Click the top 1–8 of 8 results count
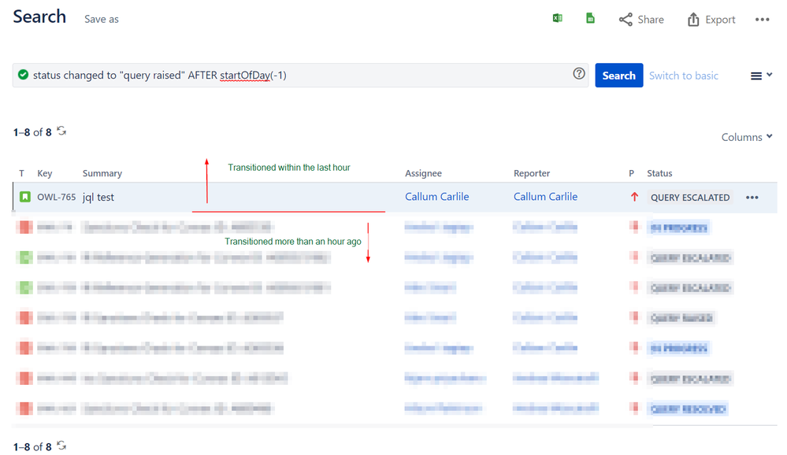This screenshot has height=455, width=787. [x=32, y=132]
